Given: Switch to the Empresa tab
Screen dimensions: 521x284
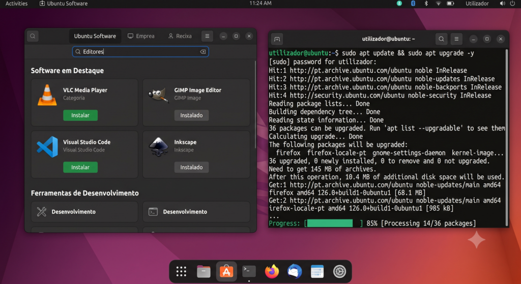Looking at the screenshot, I should [141, 36].
